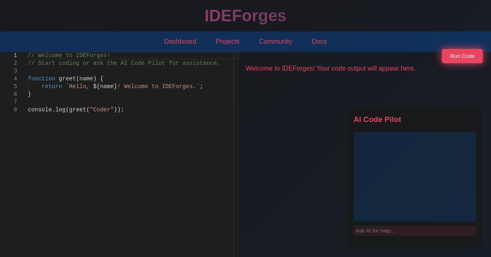Select the Welcome comment on line 1

click(x=69, y=55)
